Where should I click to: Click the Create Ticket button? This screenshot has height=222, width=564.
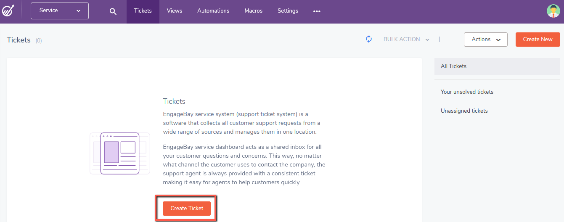(x=187, y=209)
